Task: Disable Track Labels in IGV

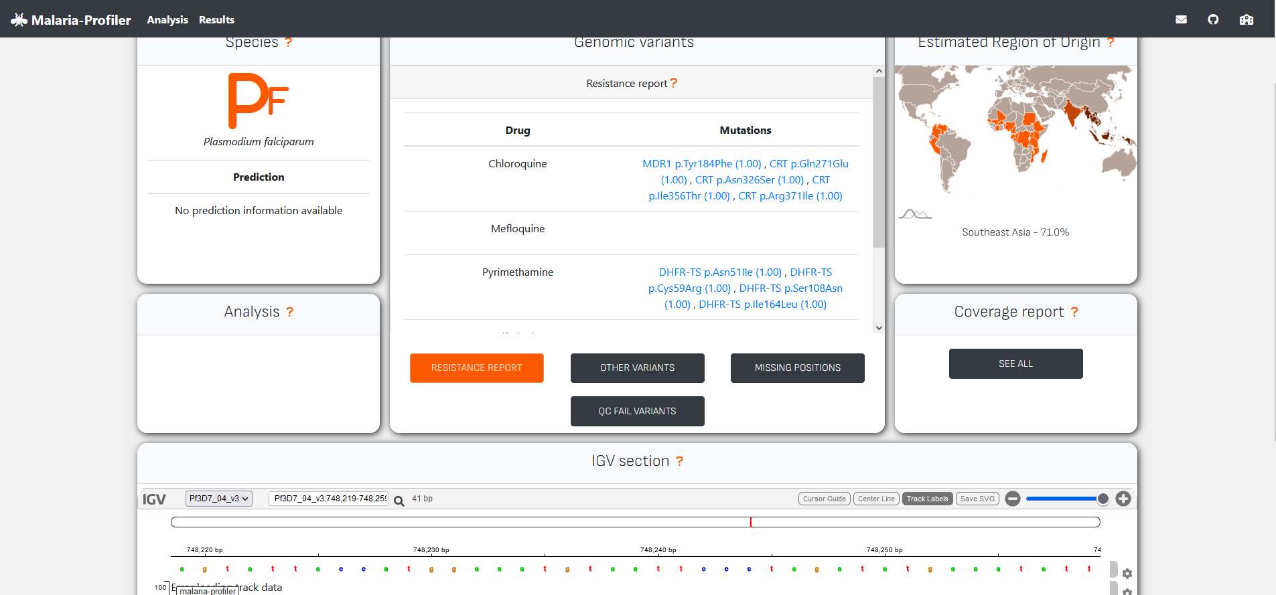Action: [x=927, y=499]
